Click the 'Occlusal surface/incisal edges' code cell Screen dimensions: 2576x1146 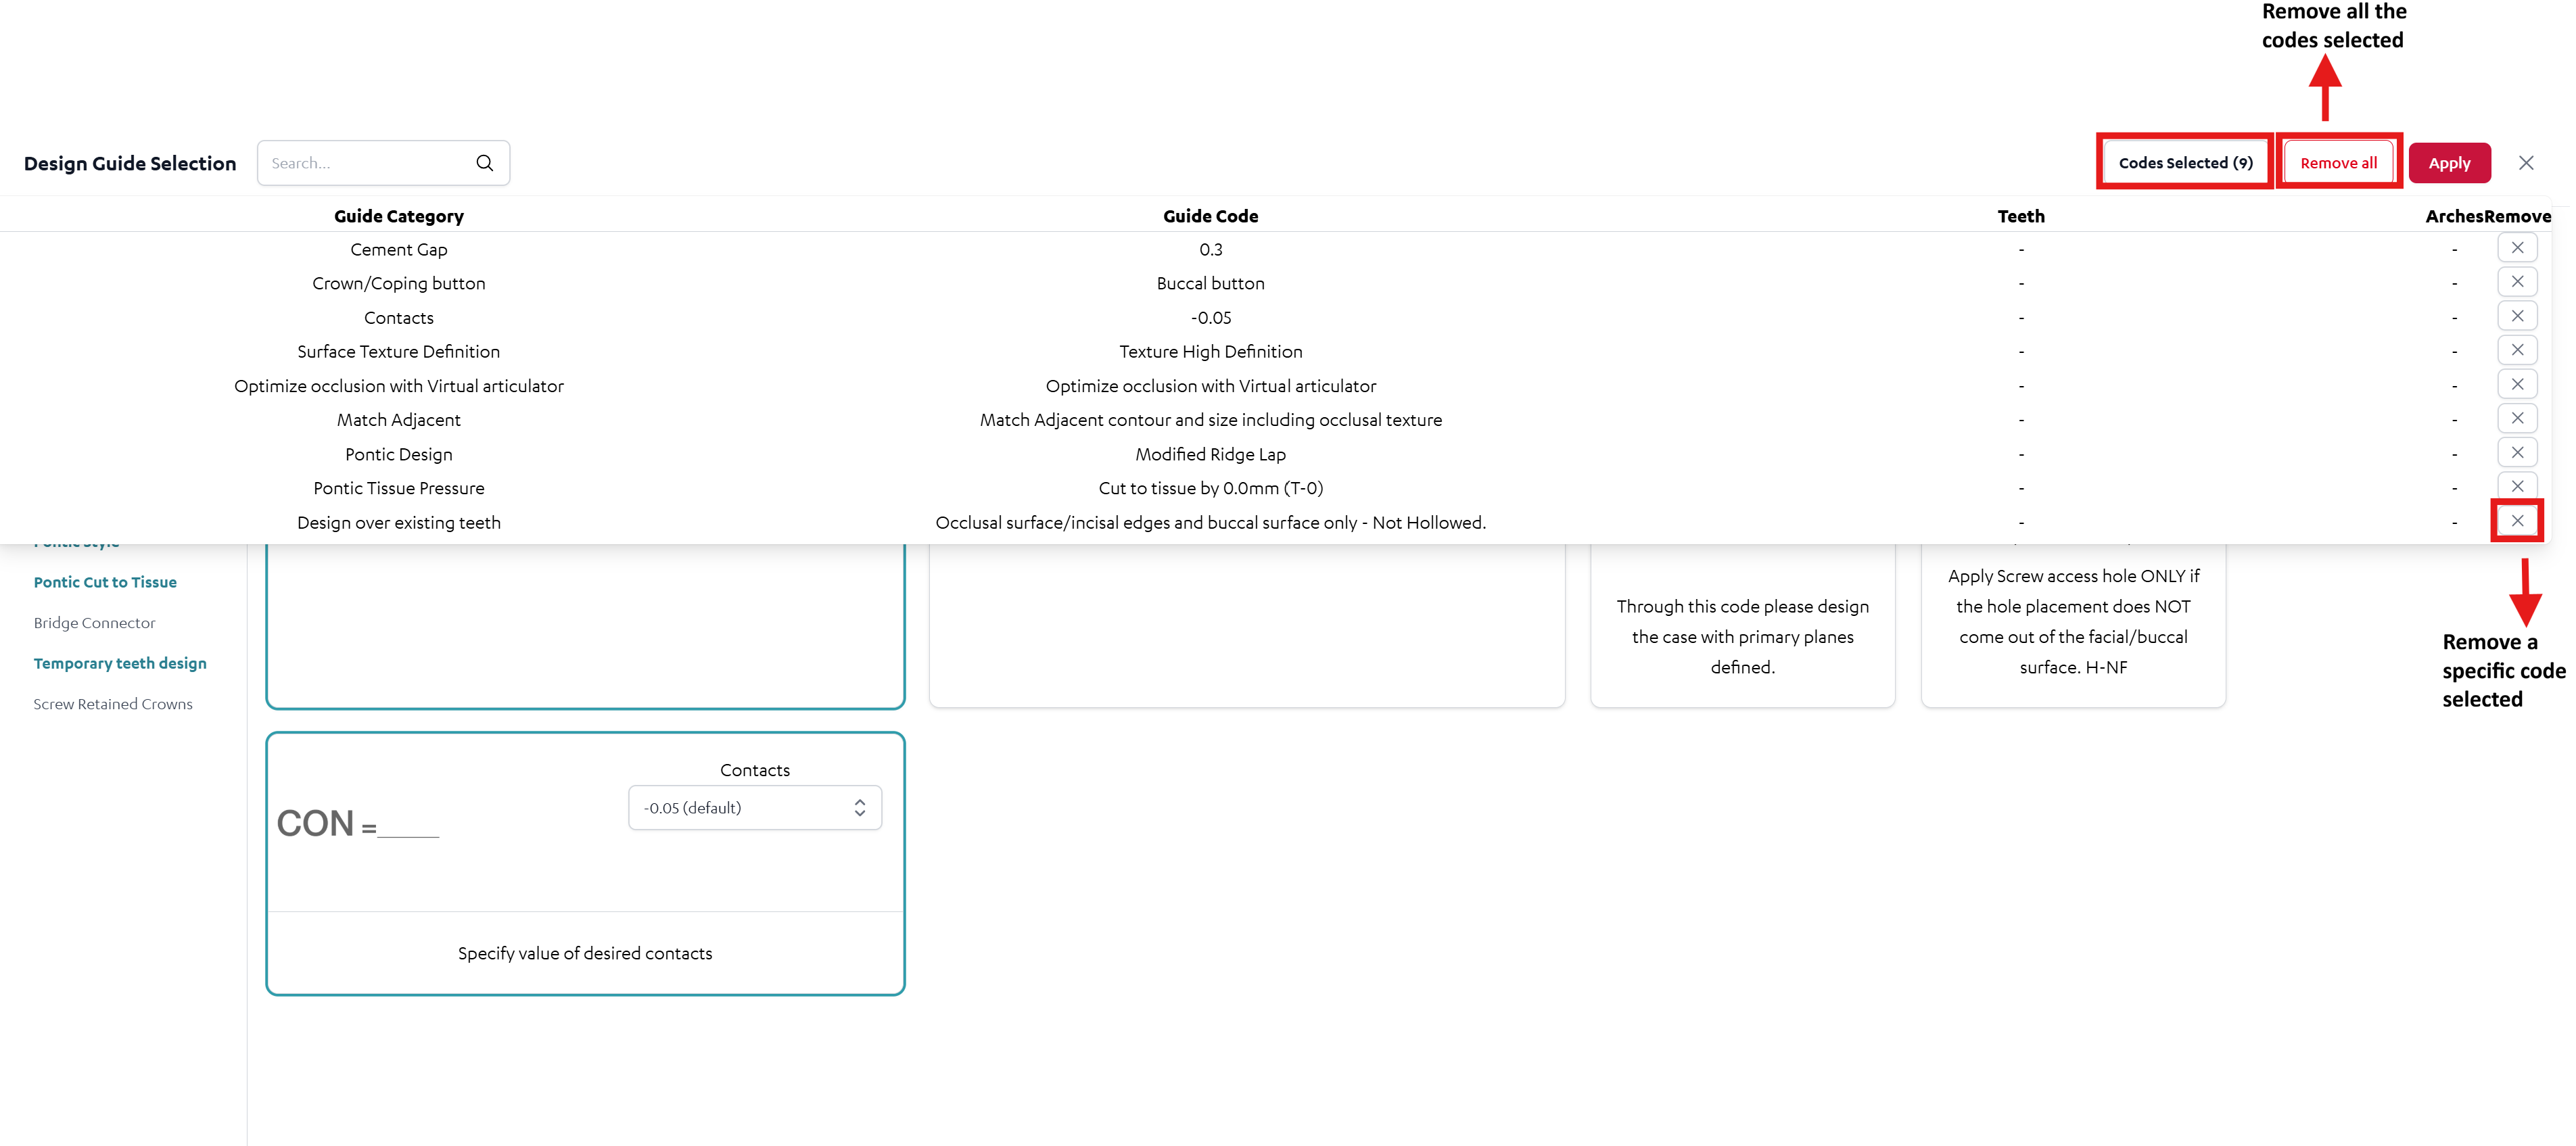pos(1210,523)
